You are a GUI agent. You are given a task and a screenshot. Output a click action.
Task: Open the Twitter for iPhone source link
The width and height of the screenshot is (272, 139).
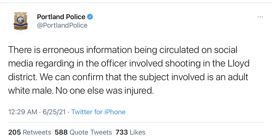click(x=98, y=112)
